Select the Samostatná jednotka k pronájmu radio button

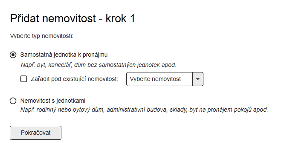[13, 55]
